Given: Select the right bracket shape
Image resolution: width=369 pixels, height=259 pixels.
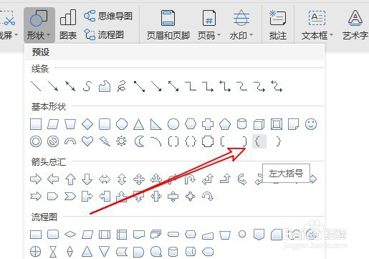Looking at the screenshot, I should point(244,141).
